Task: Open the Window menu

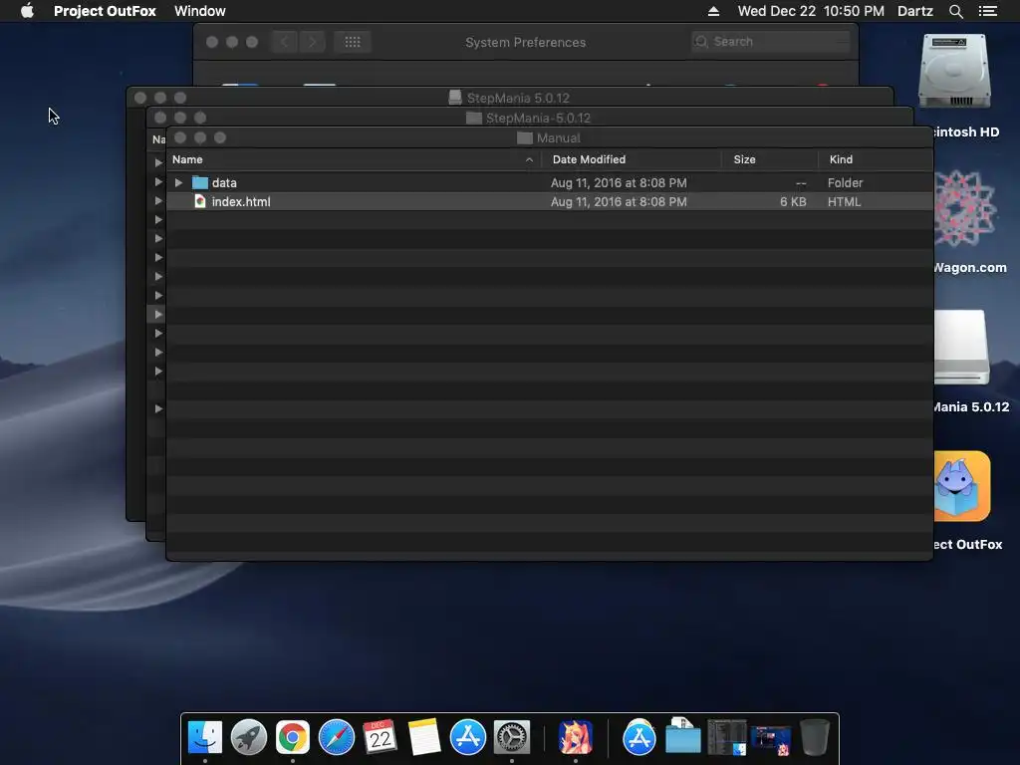Action: (x=199, y=11)
